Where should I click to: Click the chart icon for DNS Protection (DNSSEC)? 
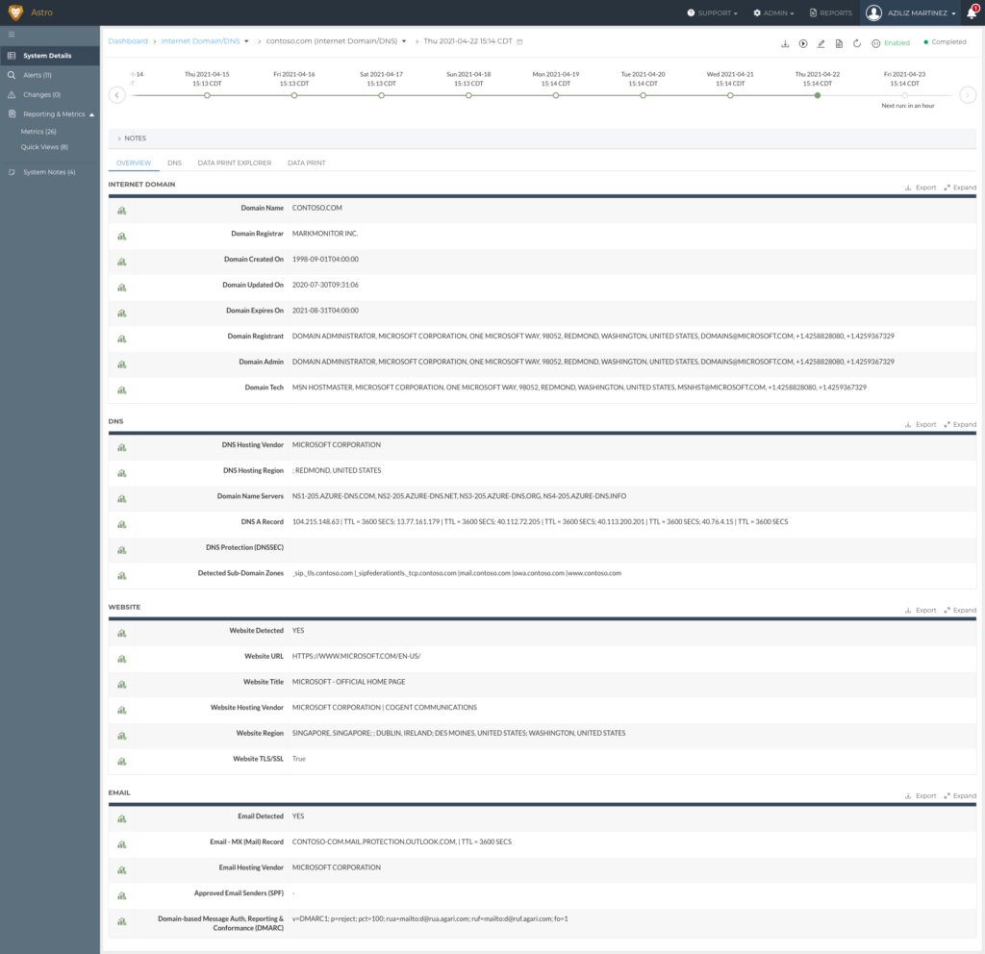122,551
